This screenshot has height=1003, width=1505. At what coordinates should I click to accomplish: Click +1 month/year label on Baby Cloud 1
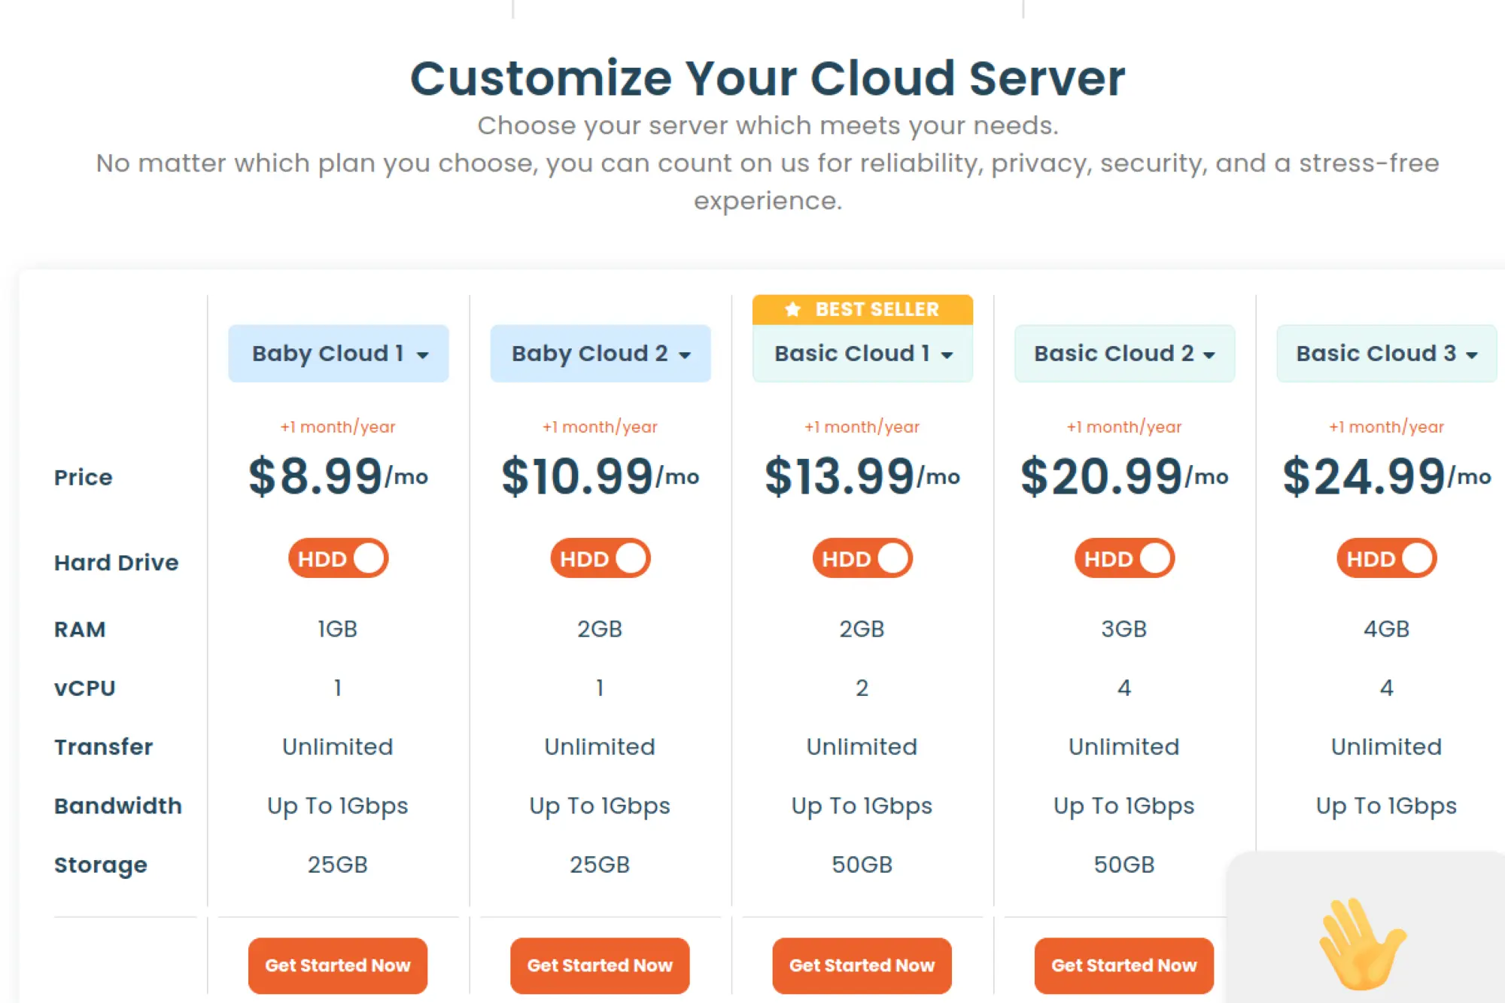(x=338, y=427)
